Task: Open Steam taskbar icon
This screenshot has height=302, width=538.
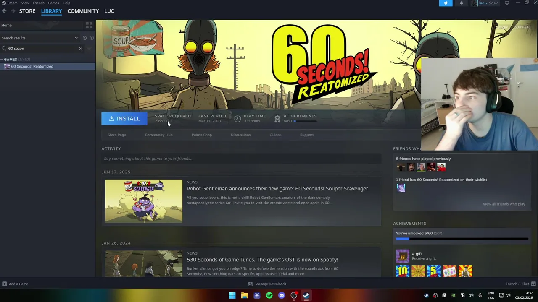Action: click(x=306, y=295)
